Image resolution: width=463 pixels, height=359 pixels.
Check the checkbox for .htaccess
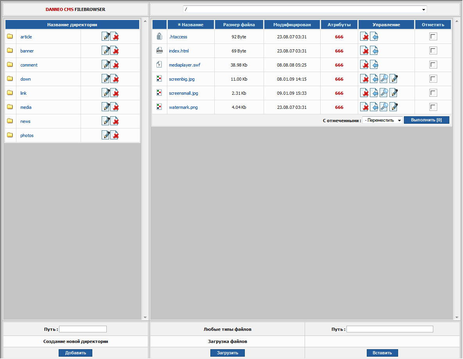click(433, 36)
